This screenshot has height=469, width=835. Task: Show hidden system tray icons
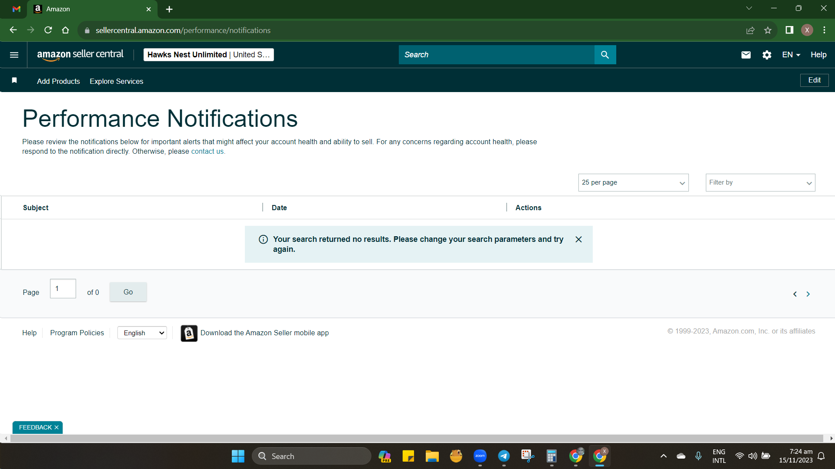point(663,456)
